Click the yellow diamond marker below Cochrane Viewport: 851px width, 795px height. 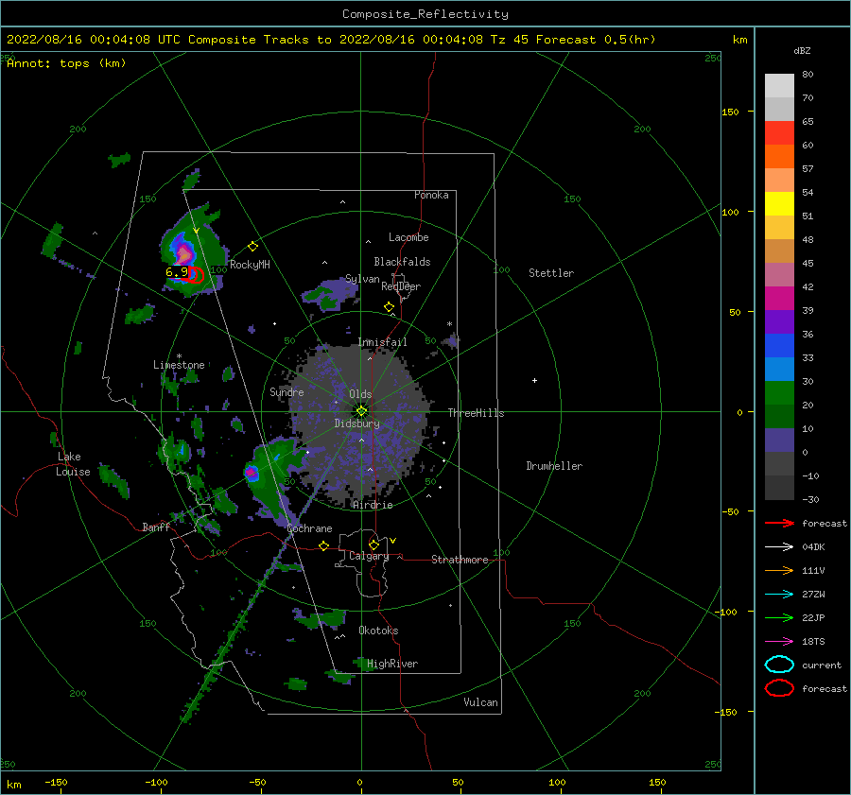coord(324,546)
